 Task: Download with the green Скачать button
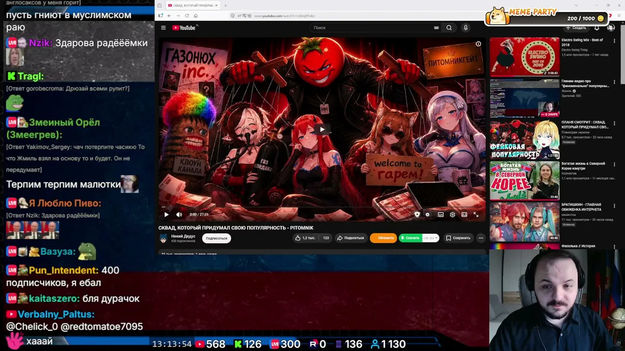(x=410, y=238)
